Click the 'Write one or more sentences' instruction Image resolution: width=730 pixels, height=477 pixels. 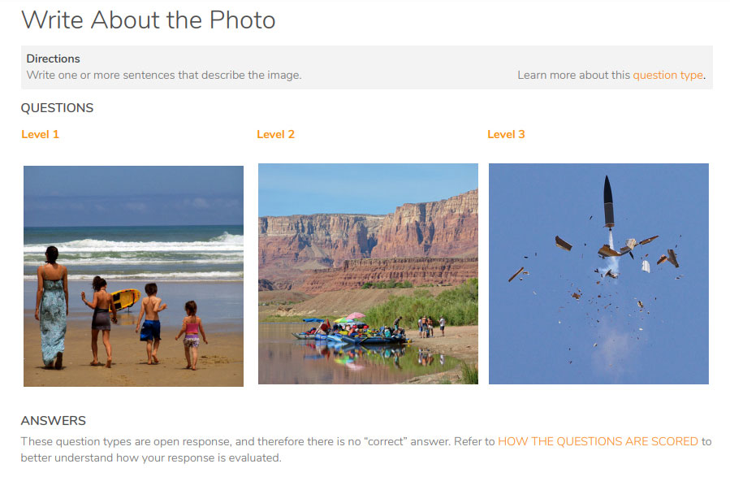pos(164,75)
